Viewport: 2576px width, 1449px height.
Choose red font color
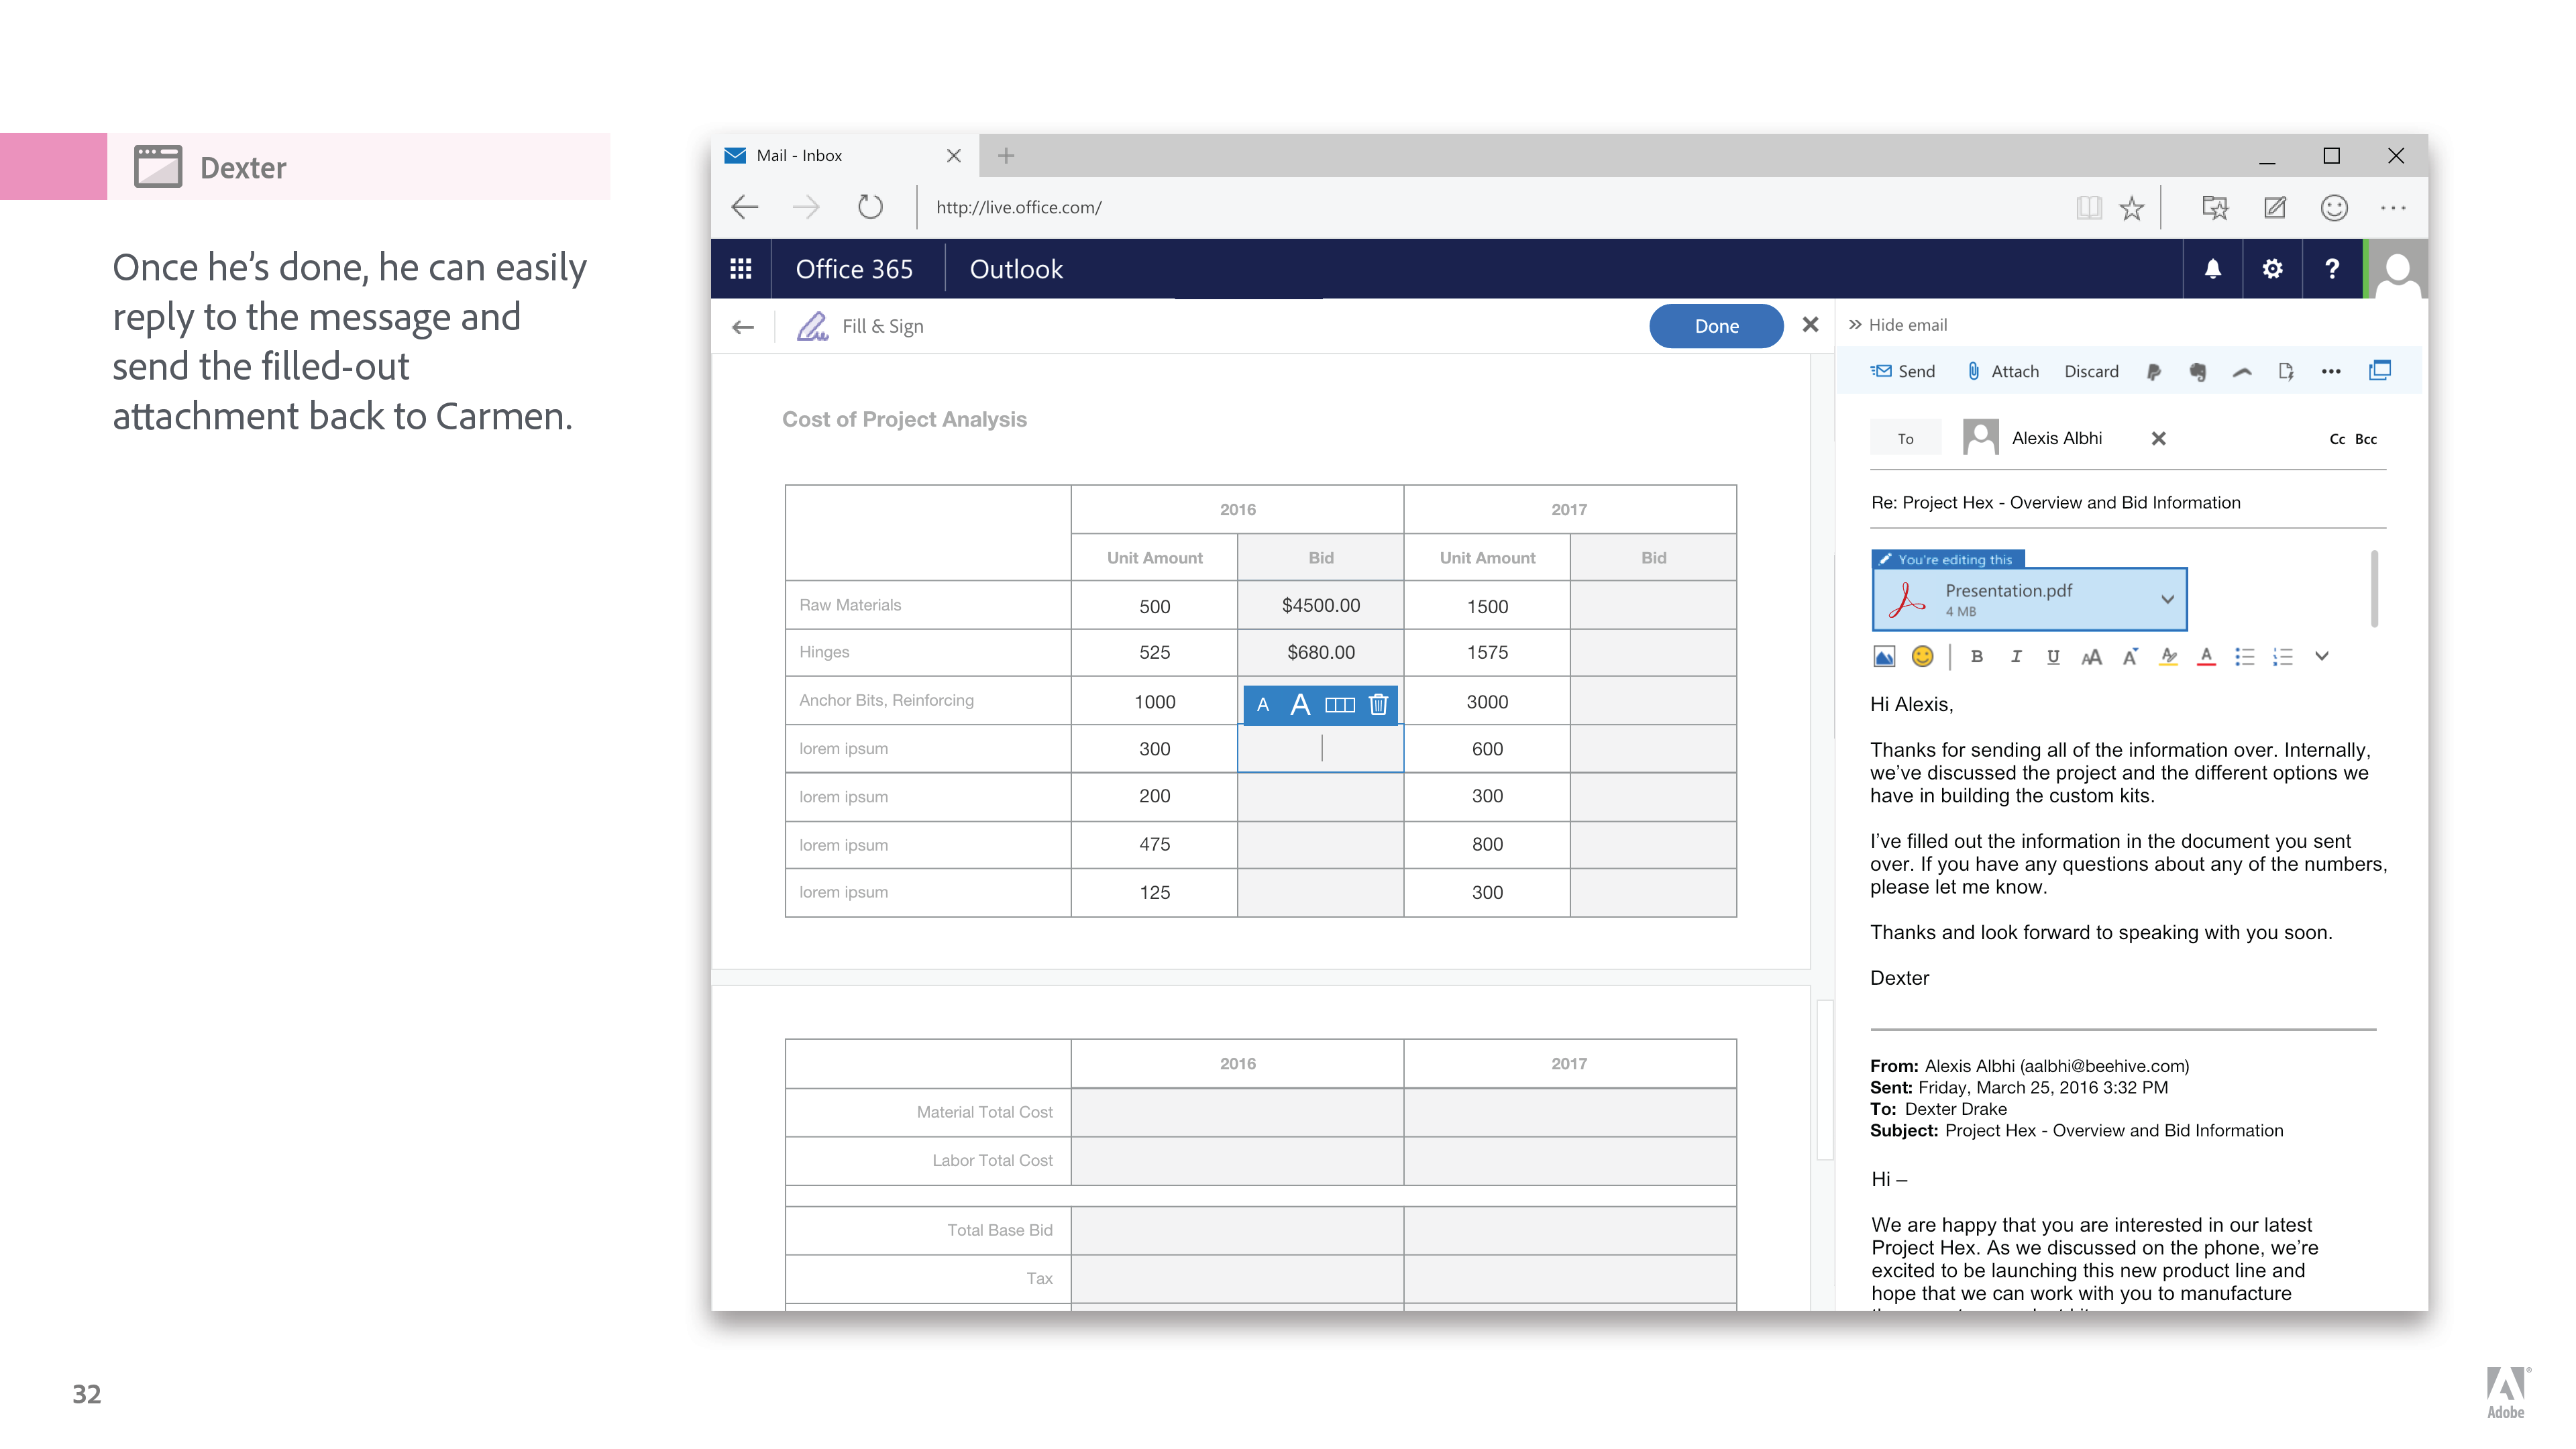tap(2206, 657)
